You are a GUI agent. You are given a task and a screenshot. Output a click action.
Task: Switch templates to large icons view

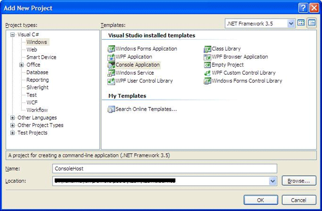[301, 23]
